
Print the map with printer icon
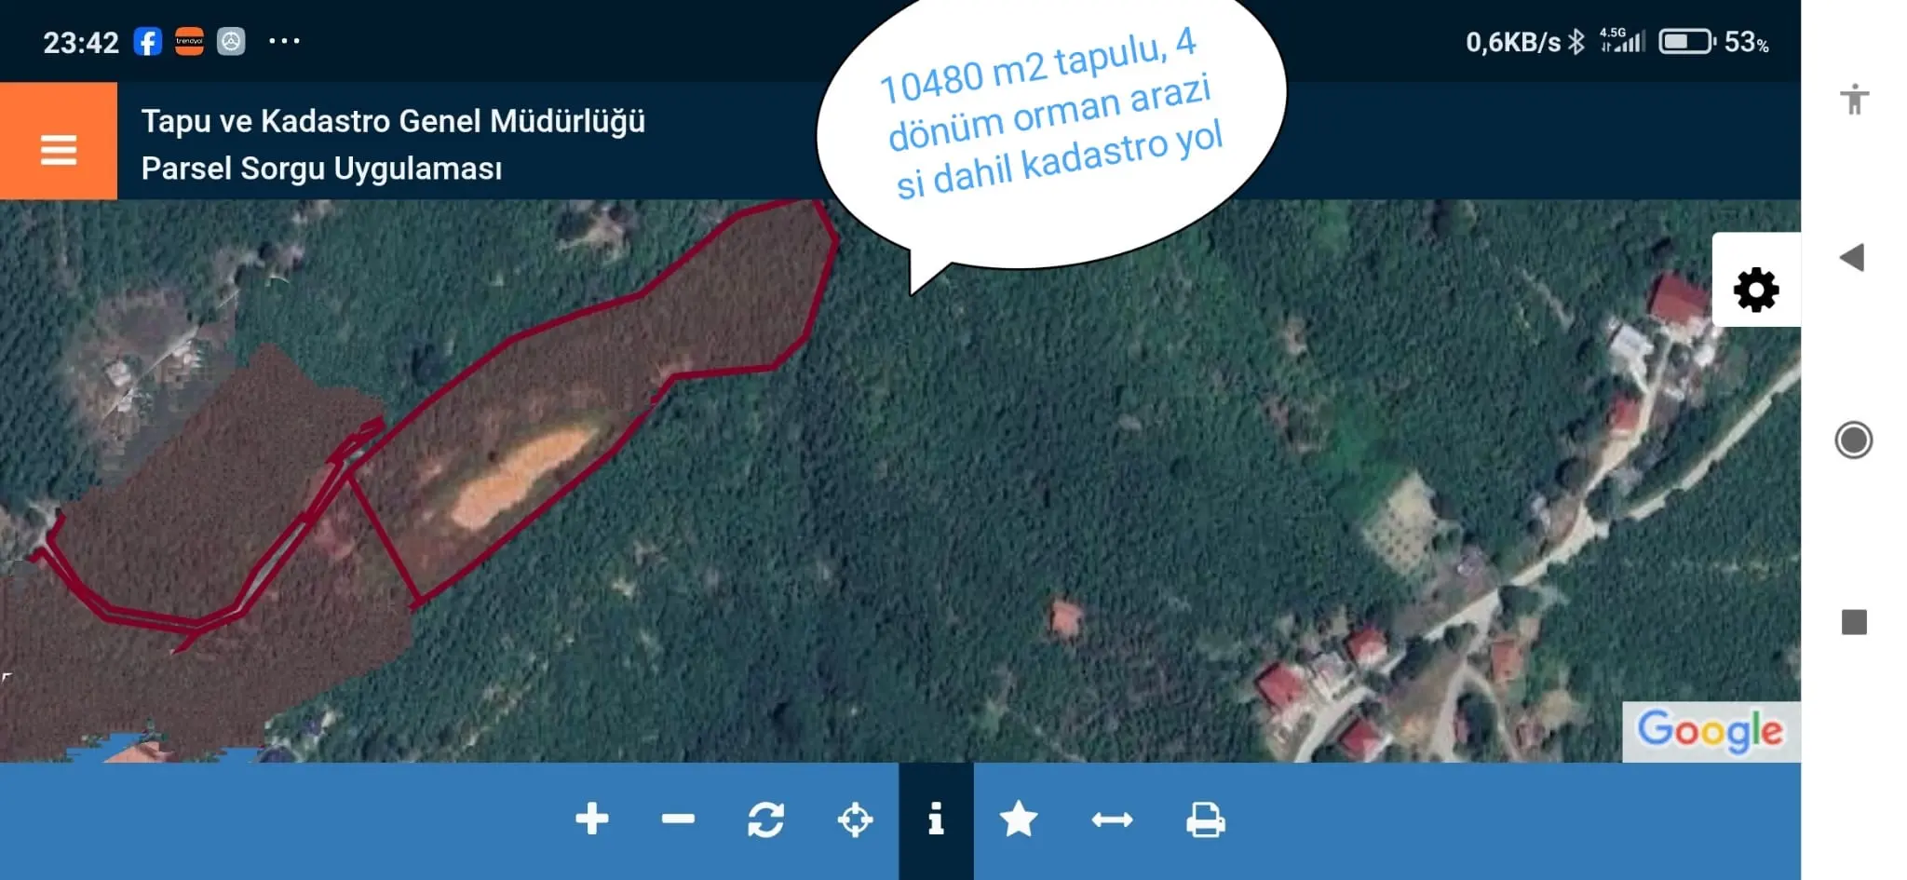(x=1205, y=820)
